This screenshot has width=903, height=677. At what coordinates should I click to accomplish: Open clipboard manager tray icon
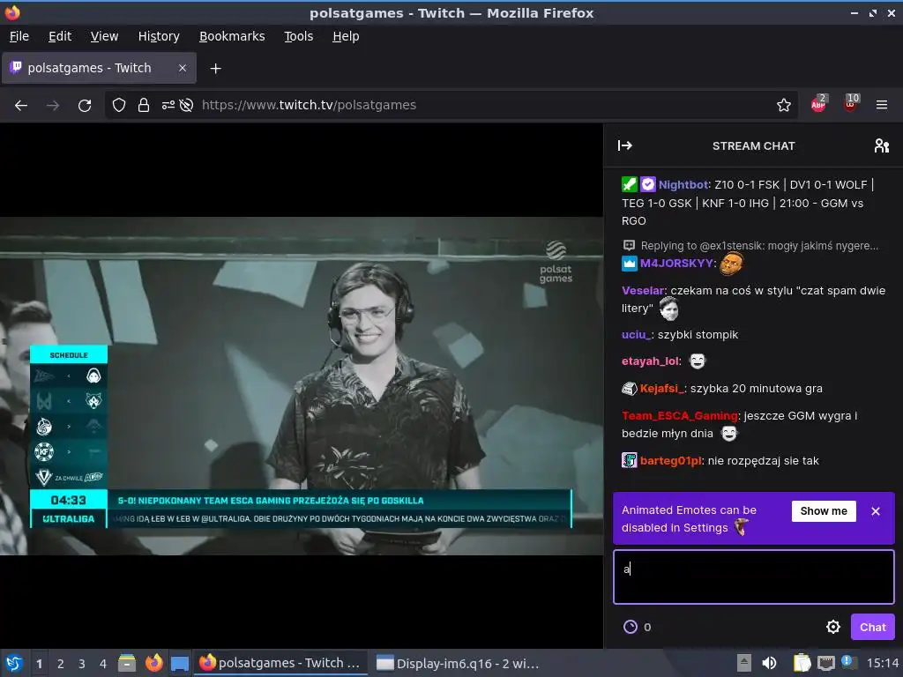pos(802,663)
